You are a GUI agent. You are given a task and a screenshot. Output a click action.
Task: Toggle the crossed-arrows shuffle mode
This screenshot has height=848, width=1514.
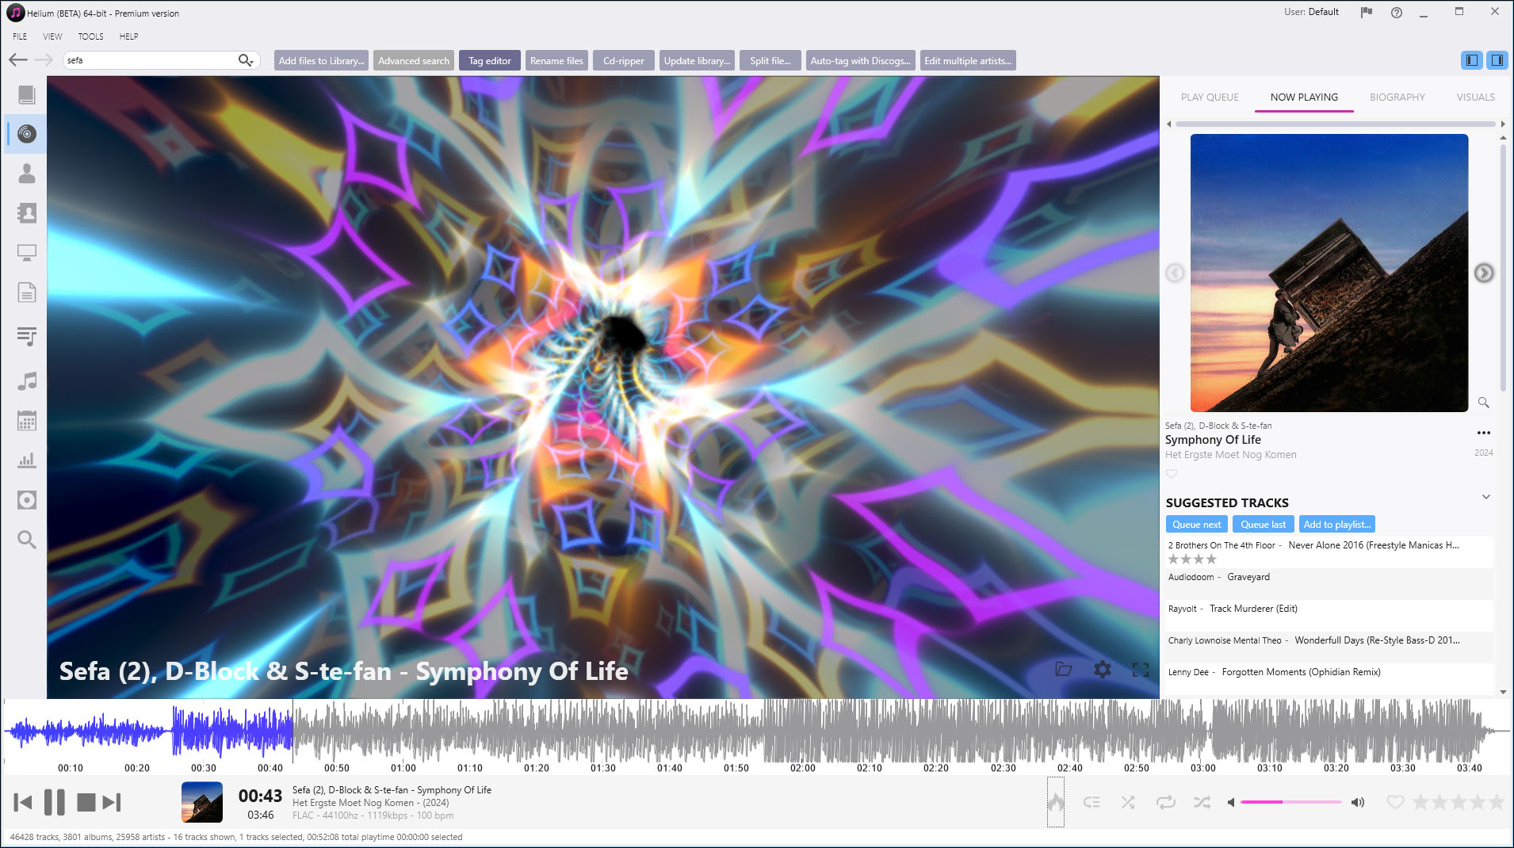(x=1128, y=802)
